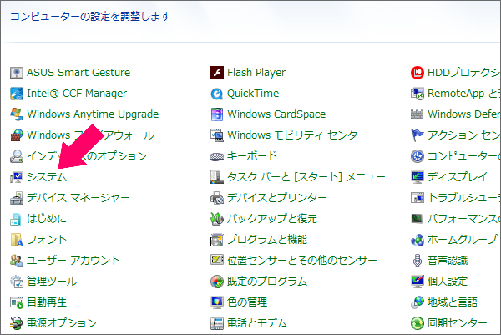Click the プログラムと機能 link
501x335 pixels.
click(267, 240)
